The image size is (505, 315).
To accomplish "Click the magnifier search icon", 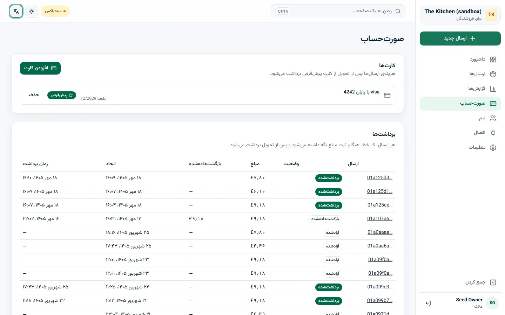I will [x=398, y=11].
